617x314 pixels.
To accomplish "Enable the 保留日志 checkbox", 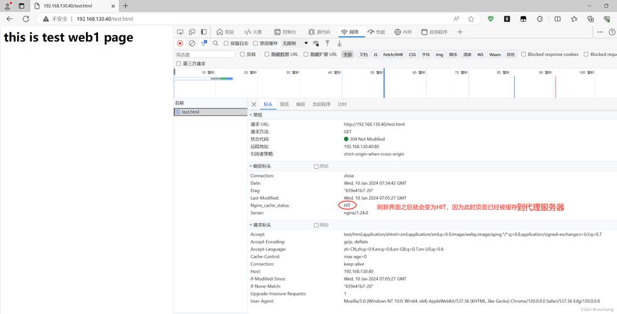I will pyautogui.click(x=226, y=43).
